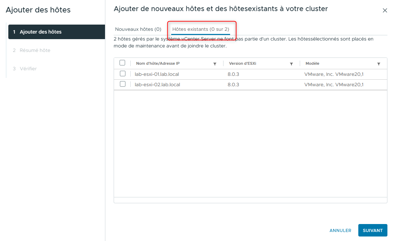
Task: Toggle the select-all hosts checkbox
Action: 122,63
